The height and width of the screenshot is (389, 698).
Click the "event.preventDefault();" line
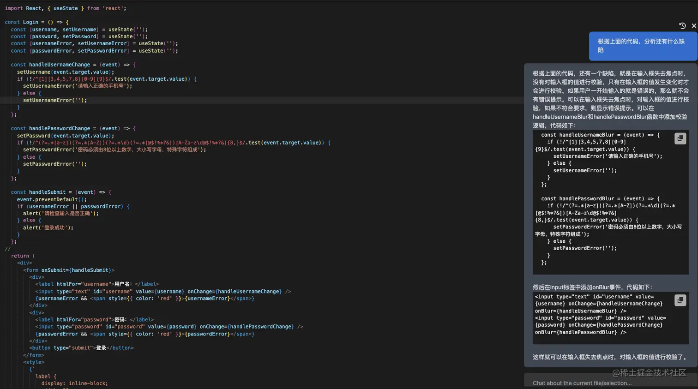[x=52, y=199]
